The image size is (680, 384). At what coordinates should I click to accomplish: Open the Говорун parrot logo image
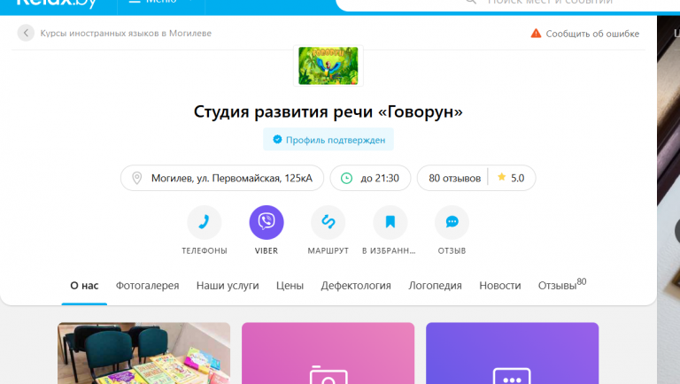pyautogui.click(x=328, y=65)
